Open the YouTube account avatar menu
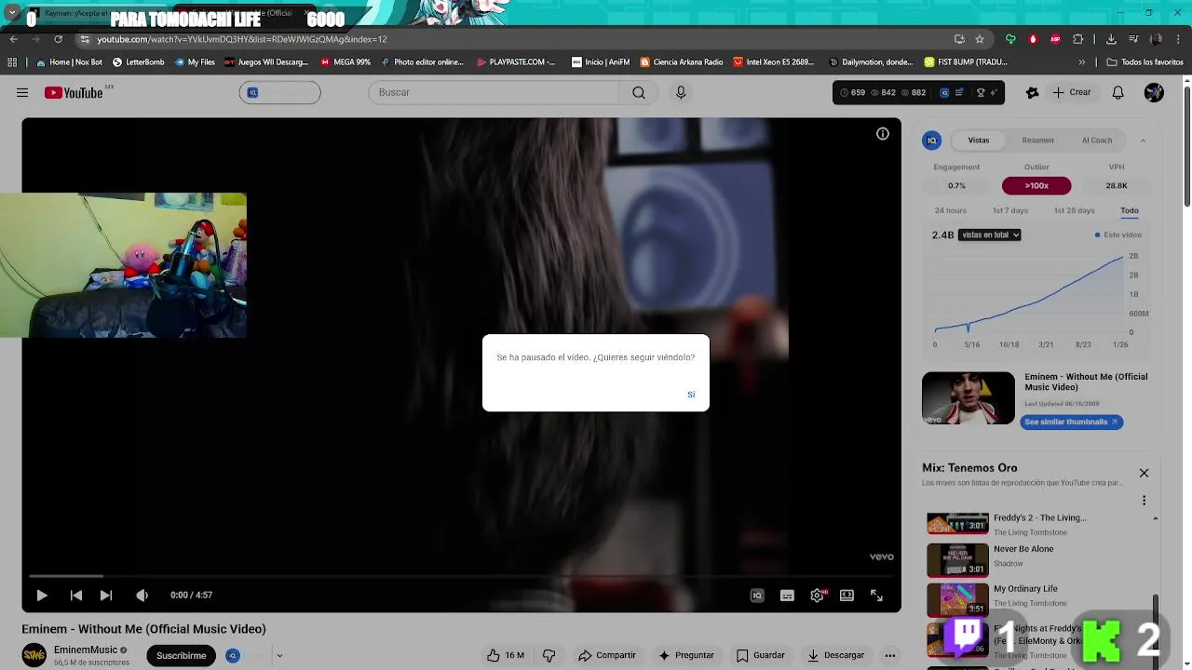Viewport: 1192px width, 670px height. [x=1154, y=92]
